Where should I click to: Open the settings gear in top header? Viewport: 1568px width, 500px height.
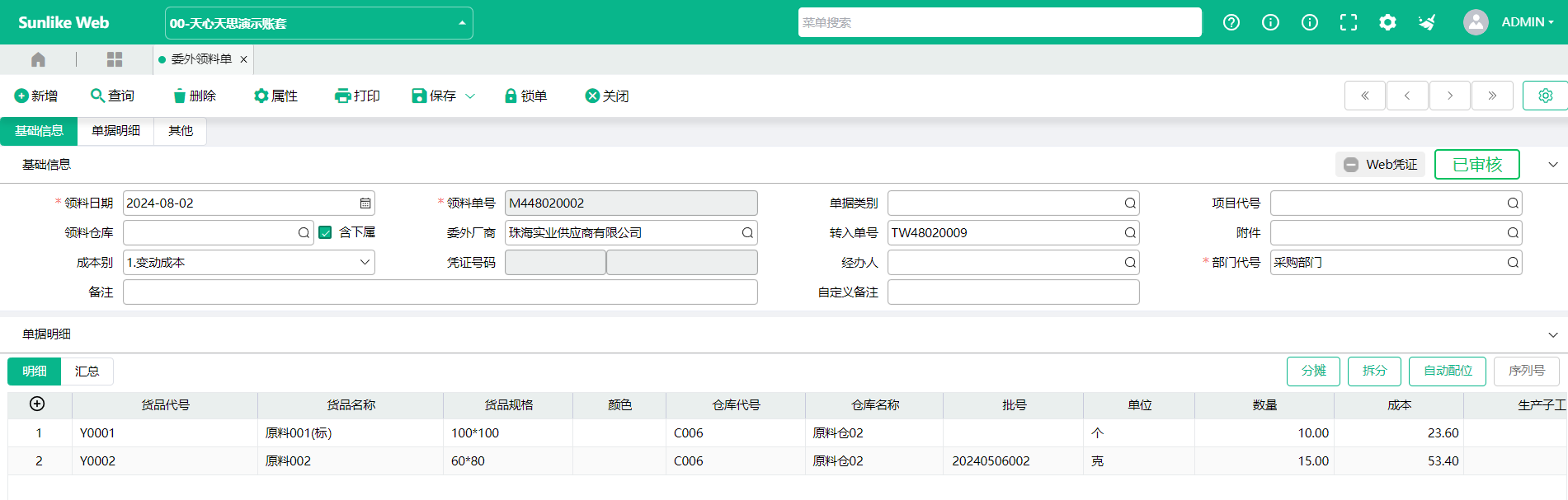click(1387, 22)
